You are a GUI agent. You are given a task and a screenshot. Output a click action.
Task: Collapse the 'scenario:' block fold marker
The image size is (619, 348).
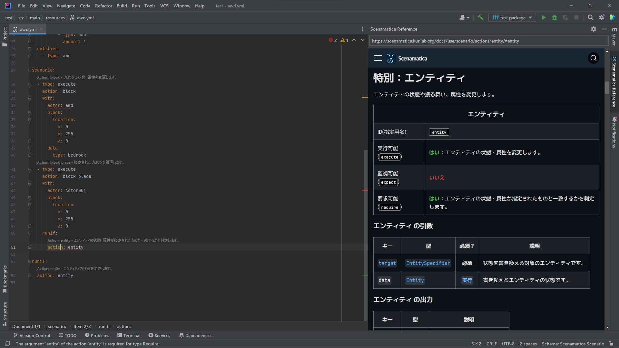pos(30,70)
